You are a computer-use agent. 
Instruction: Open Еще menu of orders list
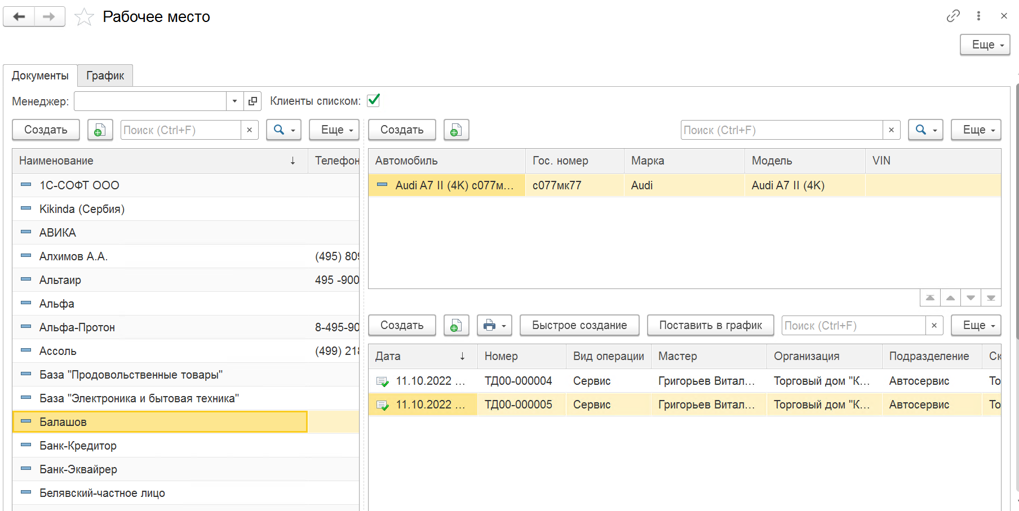(976, 326)
